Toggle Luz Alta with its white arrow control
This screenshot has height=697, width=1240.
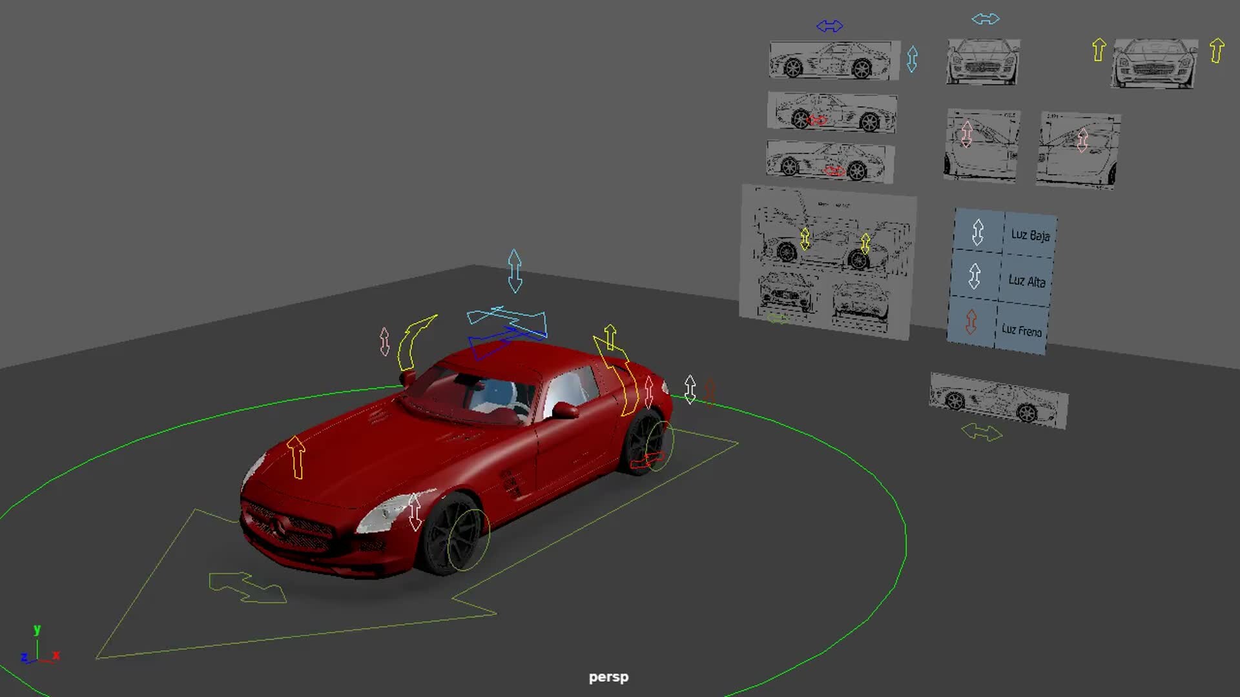974,278
